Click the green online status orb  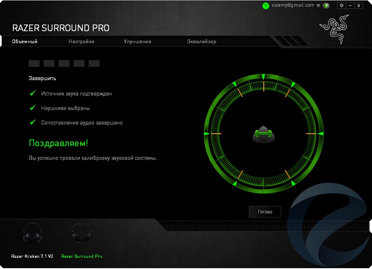[326, 6]
